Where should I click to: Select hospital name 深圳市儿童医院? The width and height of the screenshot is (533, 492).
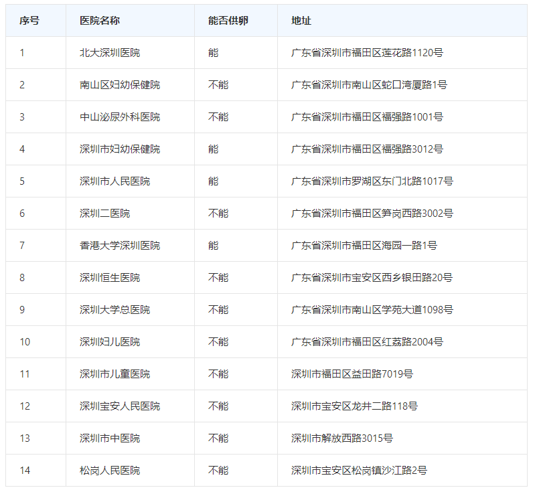pos(115,374)
